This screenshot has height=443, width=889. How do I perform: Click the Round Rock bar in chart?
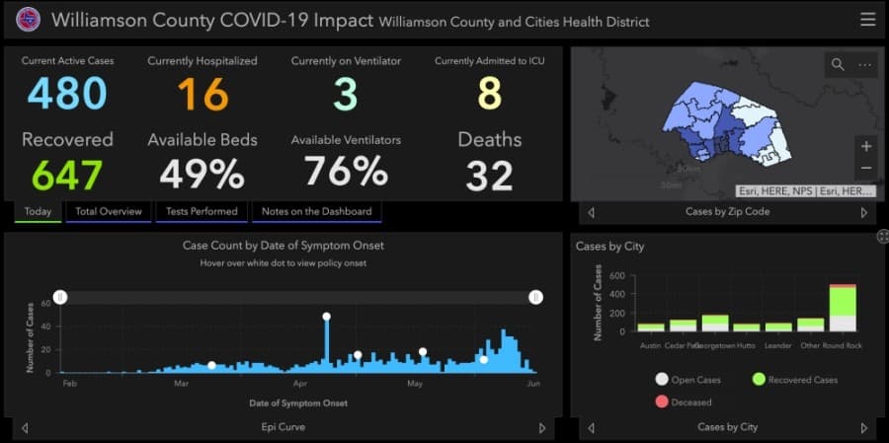[843, 308]
